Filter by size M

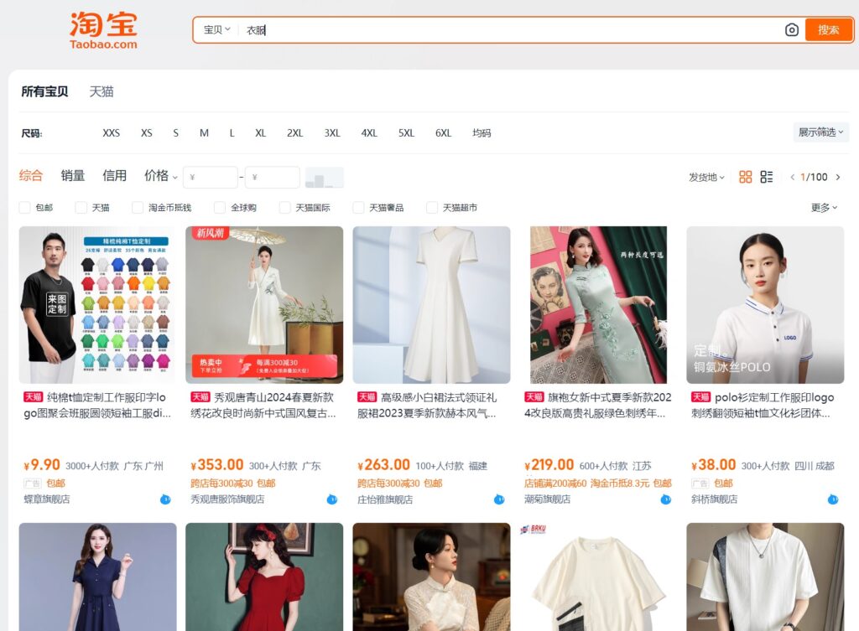pyautogui.click(x=204, y=133)
